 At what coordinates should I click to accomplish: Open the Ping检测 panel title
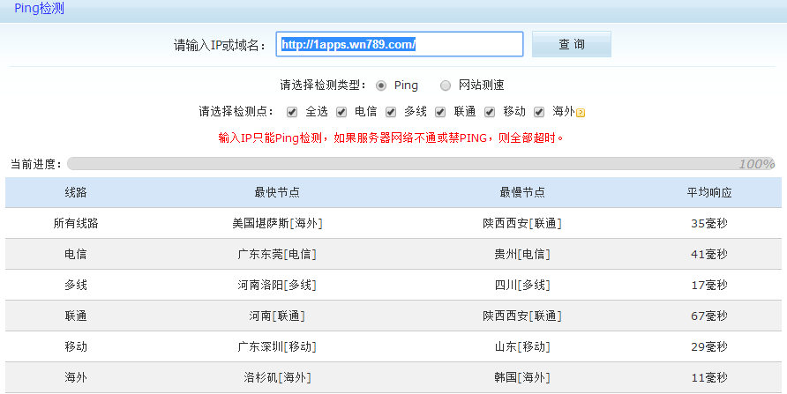(x=39, y=9)
